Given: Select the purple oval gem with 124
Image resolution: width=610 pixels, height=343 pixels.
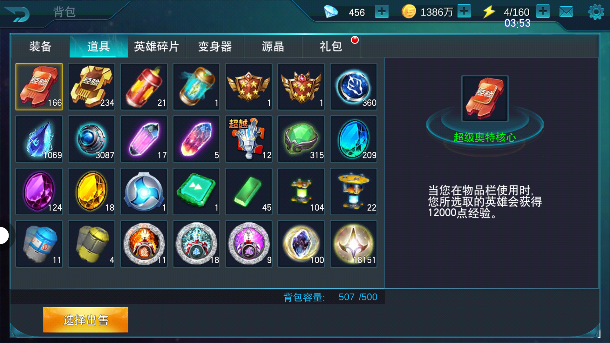Looking at the screenshot, I should coord(39,192).
